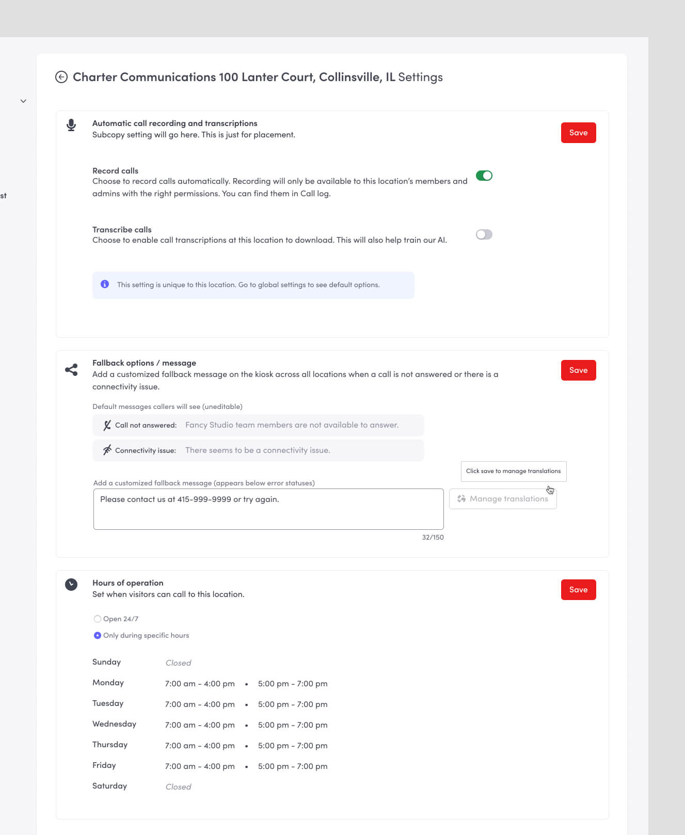Select Only during specific hours radio

98,635
